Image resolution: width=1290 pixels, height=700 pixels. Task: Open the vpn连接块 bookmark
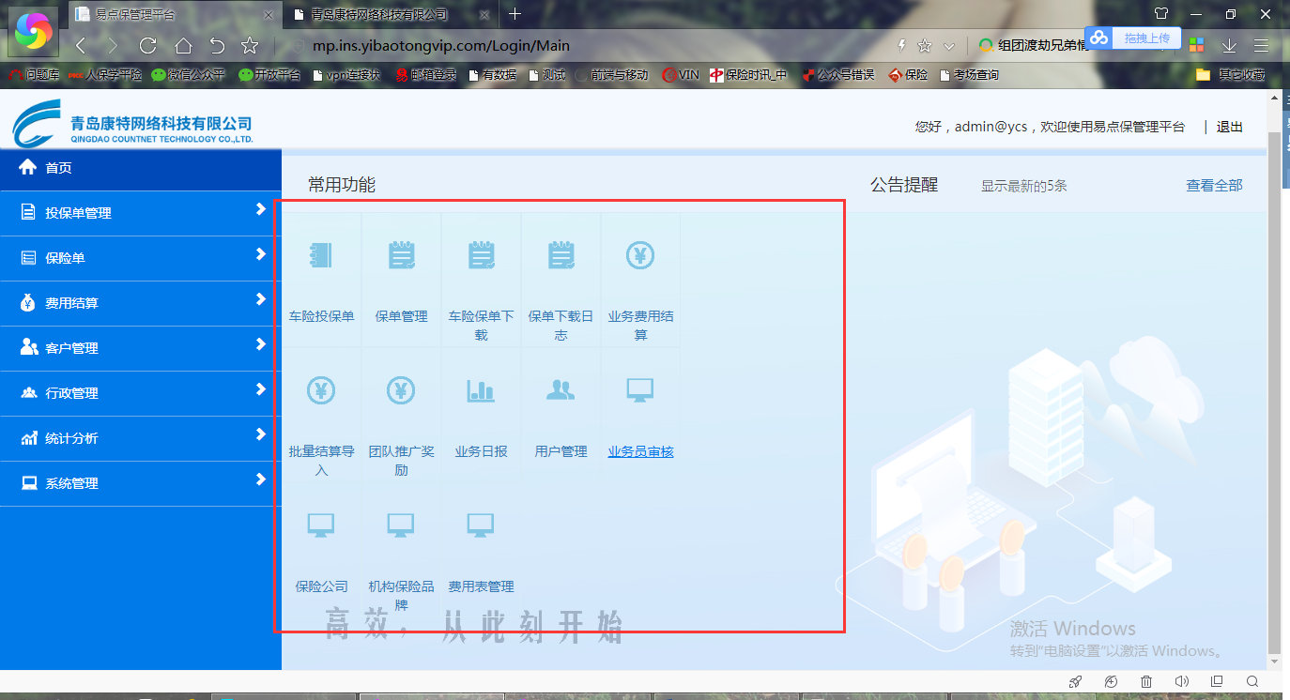346,75
